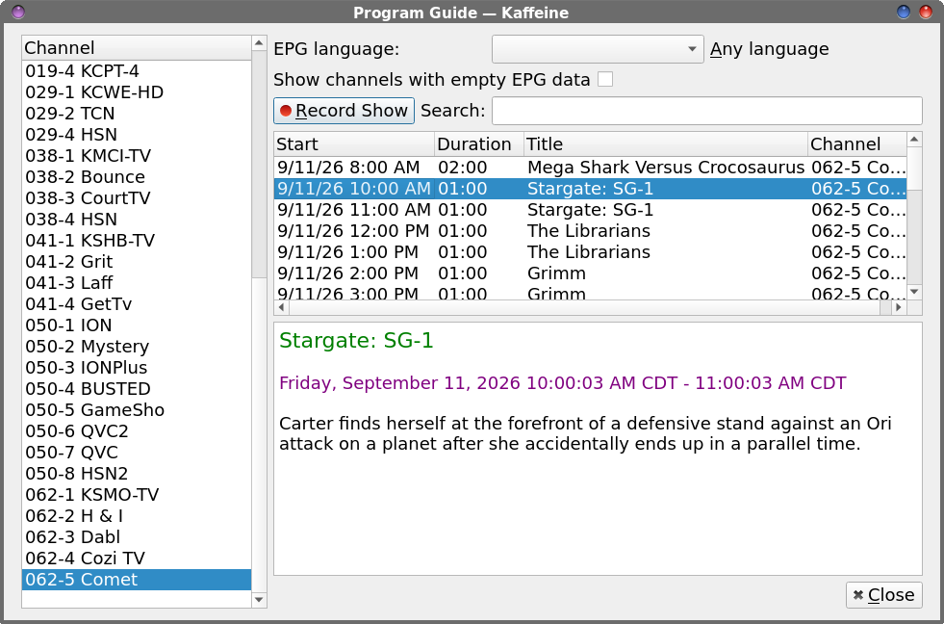This screenshot has width=944, height=624.
Task: Click the Record Show button
Action: (x=344, y=111)
